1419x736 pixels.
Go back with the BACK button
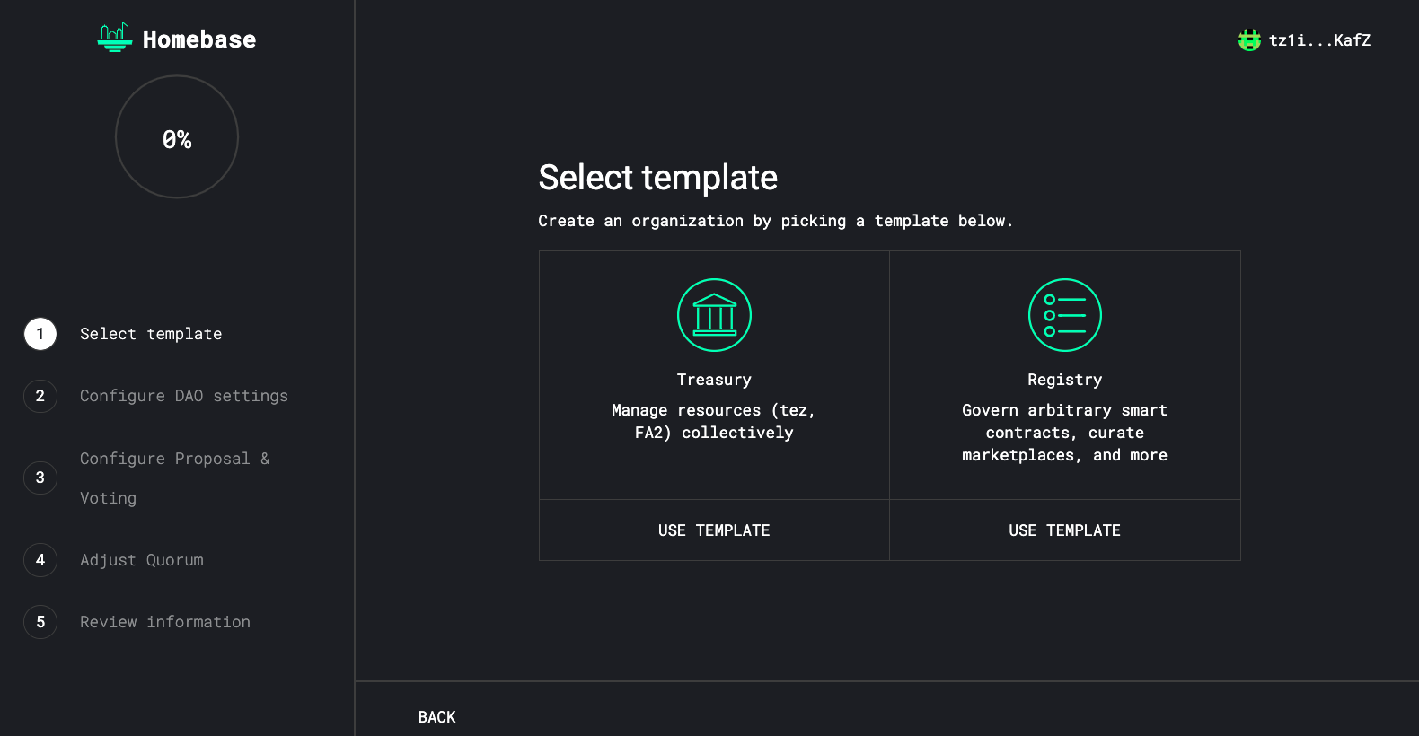(x=436, y=717)
